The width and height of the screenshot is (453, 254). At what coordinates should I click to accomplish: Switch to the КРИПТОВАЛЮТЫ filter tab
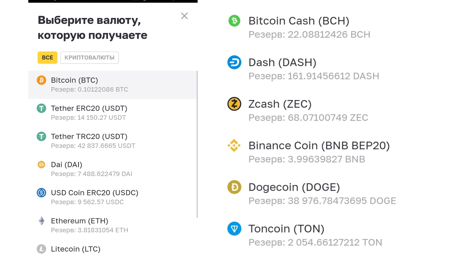(x=89, y=58)
